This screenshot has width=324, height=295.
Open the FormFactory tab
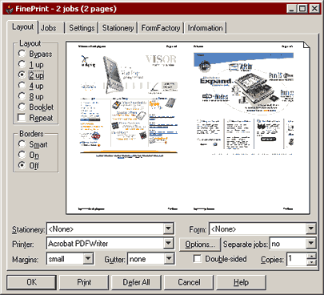tap(161, 28)
